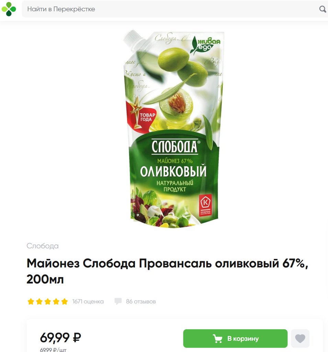
Task: Open the Слобода brand link
Action: (x=42, y=246)
